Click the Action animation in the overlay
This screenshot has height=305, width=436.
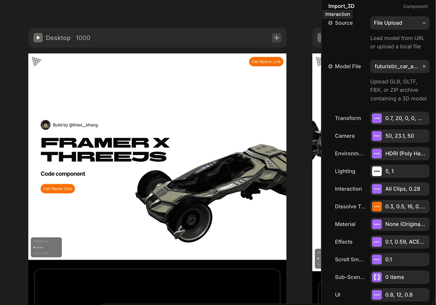[39, 248]
